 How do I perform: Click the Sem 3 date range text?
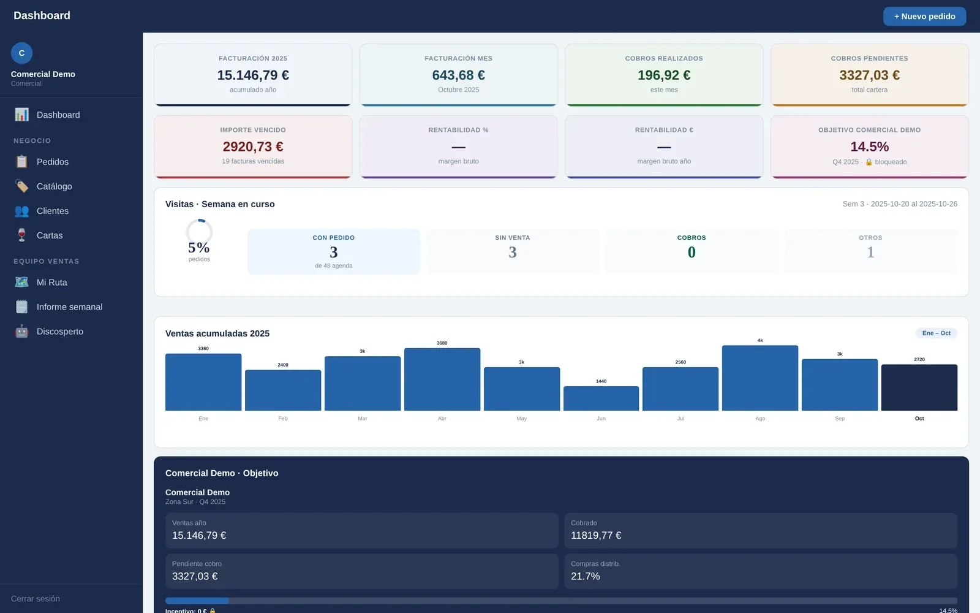[x=900, y=204]
